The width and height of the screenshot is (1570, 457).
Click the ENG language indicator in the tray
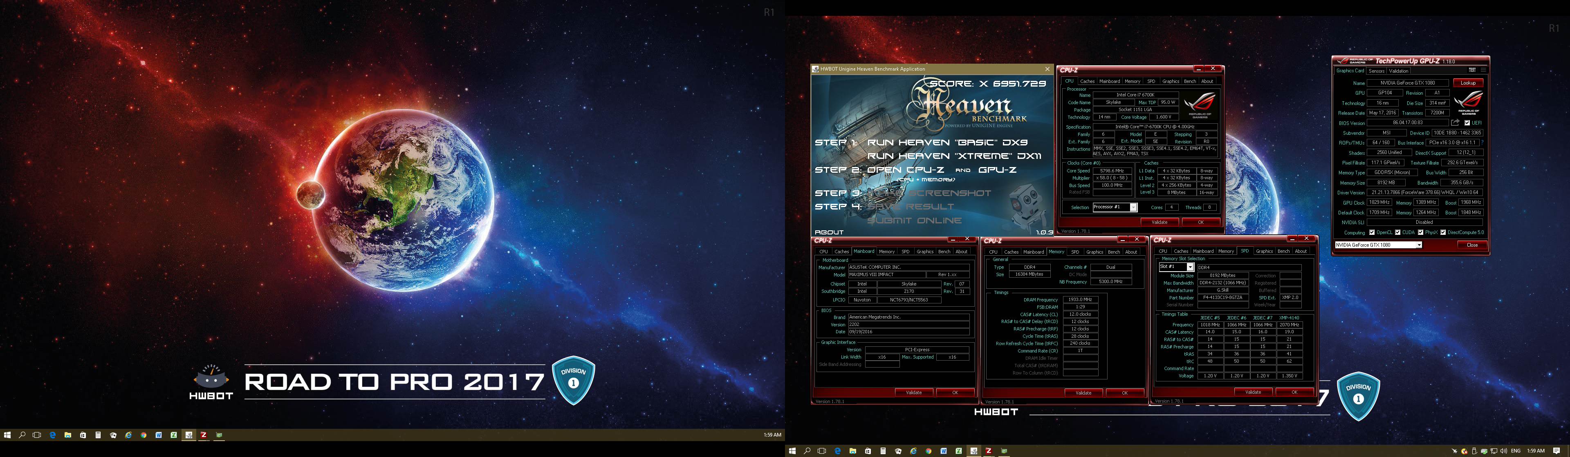click(1516, 451)
